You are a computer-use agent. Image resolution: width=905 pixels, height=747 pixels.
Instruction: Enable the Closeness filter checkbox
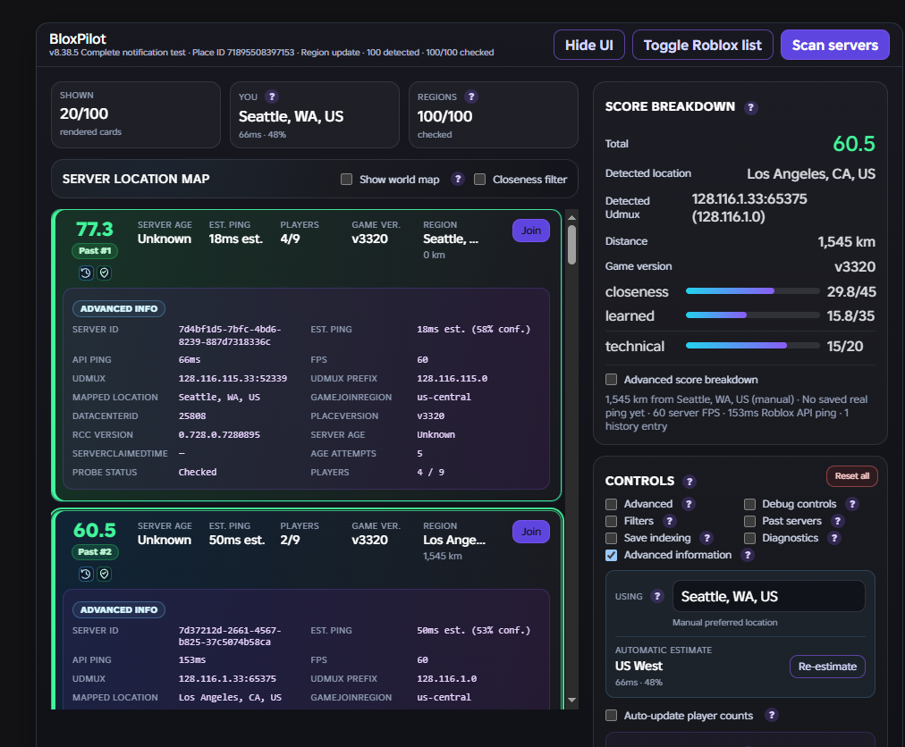[x=479, y=180]
